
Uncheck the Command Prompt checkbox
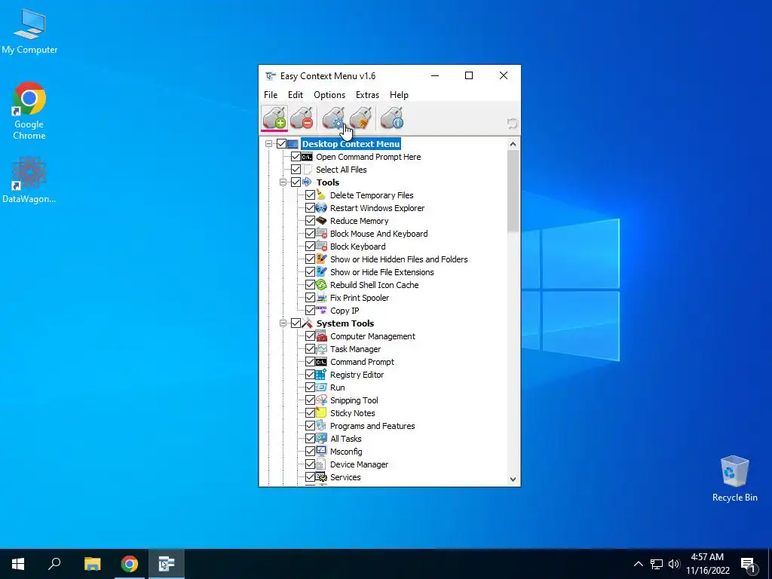pos(310,361)
